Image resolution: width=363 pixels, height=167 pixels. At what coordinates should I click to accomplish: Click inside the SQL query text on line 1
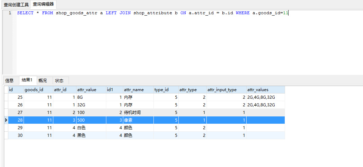pos(152,13)
